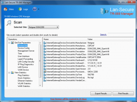Select the DeviceInfo.SerialNumber parameter name
Image resolution: width=137 pixels, height=102 pixels.
(66, 57)
